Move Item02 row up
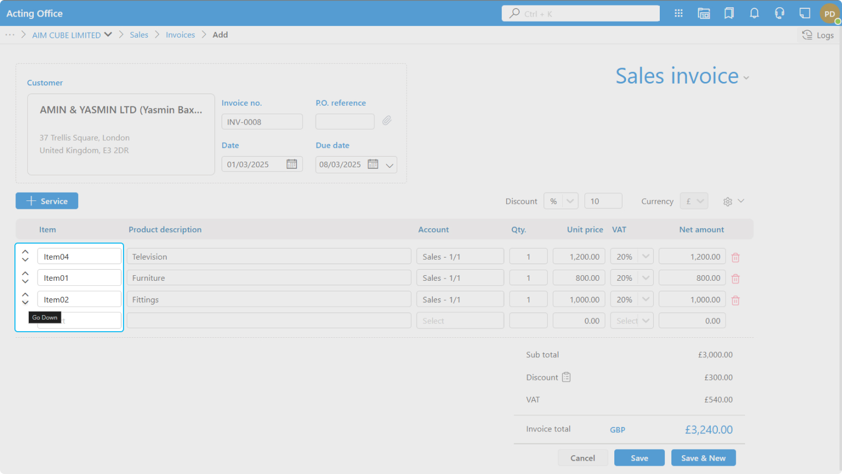 [25, 295]
